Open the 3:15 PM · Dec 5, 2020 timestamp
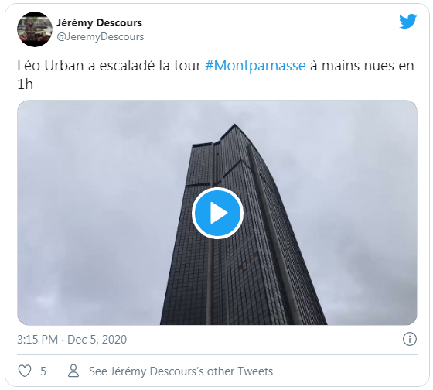 click(72, 340)
